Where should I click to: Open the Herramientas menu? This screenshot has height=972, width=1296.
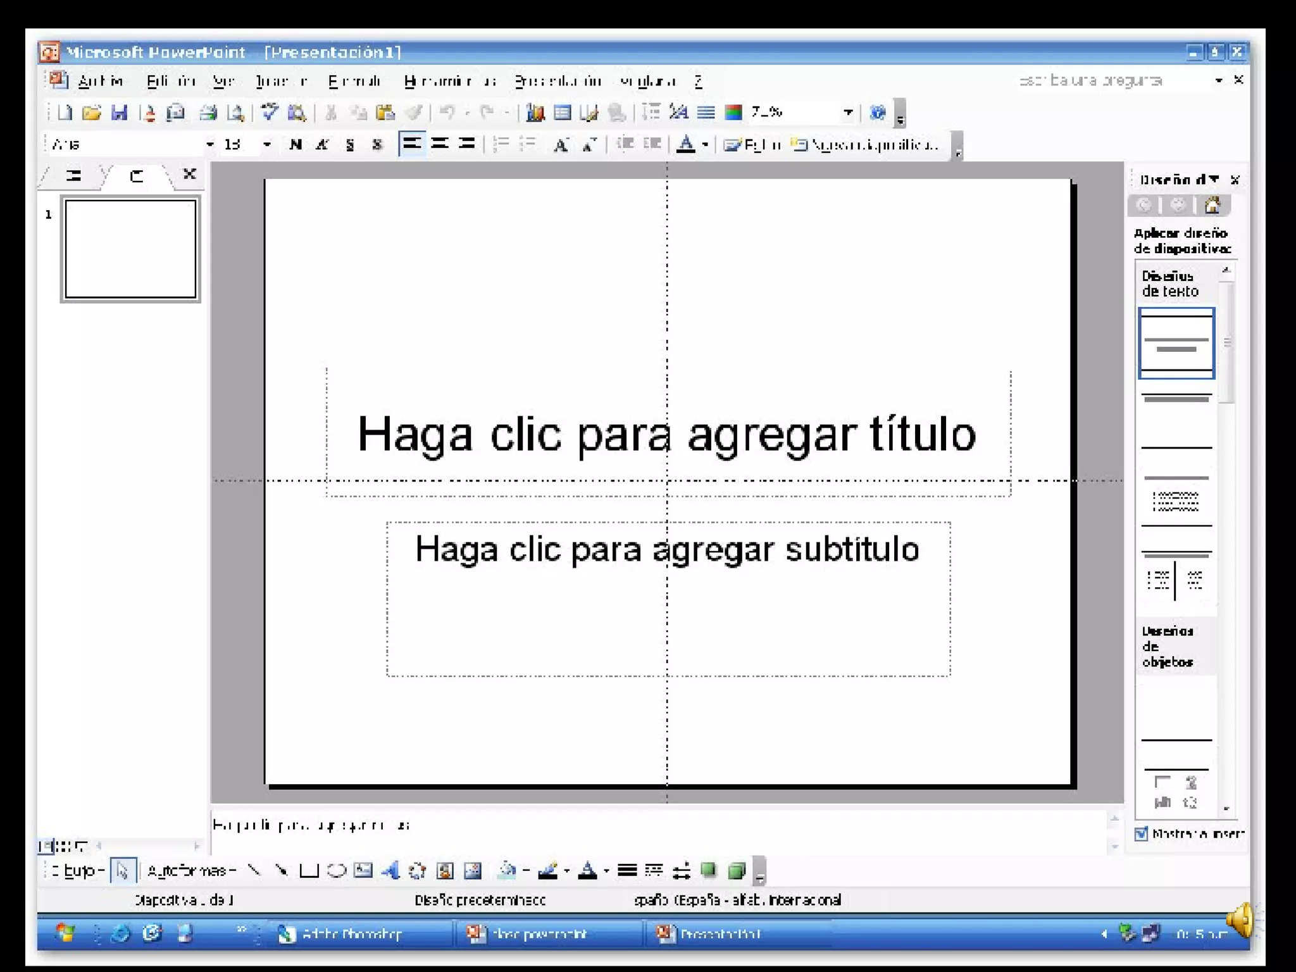(x=449, y=81)
